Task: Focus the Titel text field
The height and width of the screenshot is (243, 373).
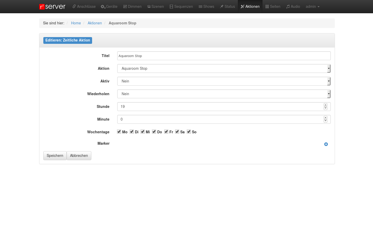Action: pos(224,56)
